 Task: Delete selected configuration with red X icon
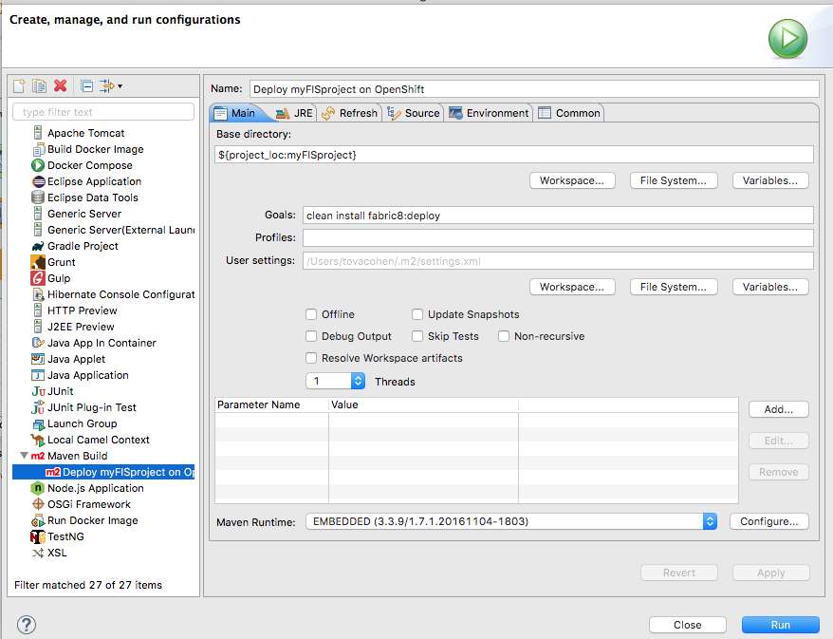pos(61,86)
